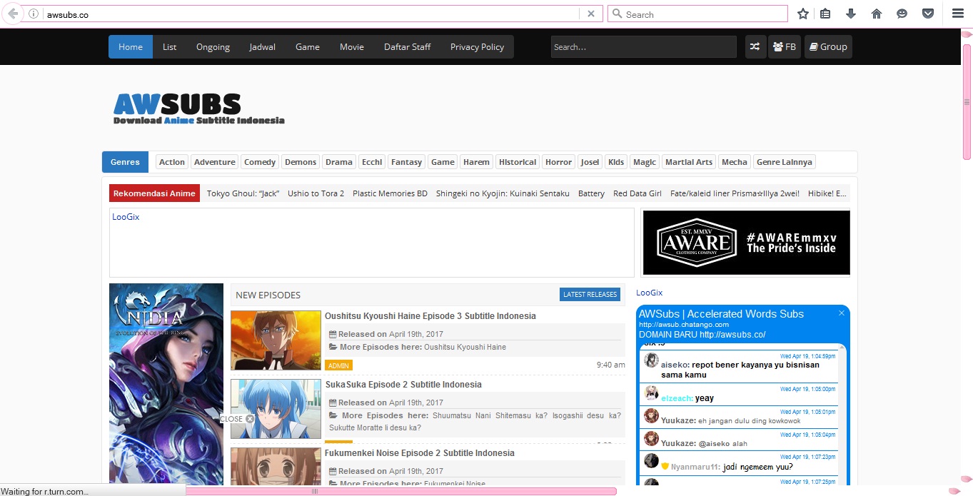The height and width of the screenshot is (496, 973).
Task: Click the AWSUBS site logo
Action: (198, 108)
